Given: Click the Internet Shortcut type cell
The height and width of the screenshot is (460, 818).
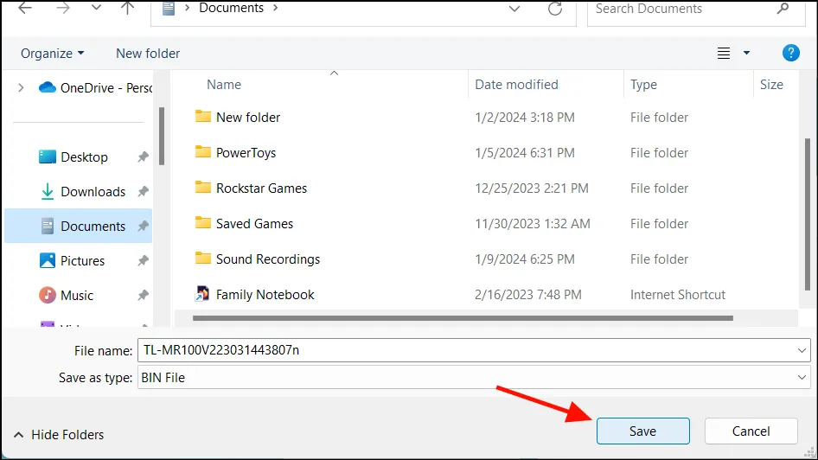Looking at the screenshot, I should pyautogui.click(x=678, y=295).
